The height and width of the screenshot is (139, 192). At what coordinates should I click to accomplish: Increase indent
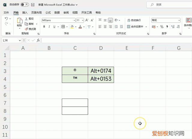coord(121,27)
